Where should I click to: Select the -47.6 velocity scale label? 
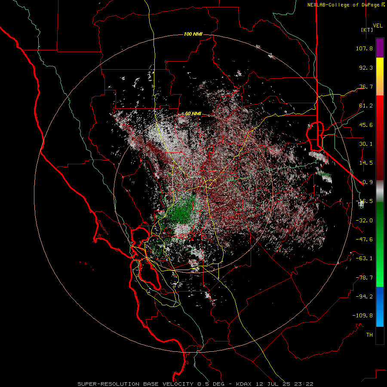click(x=364, y=240)
